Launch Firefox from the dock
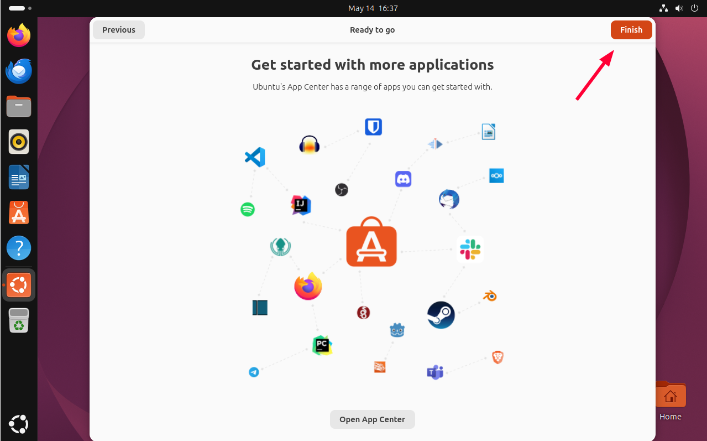 [19, 35]
